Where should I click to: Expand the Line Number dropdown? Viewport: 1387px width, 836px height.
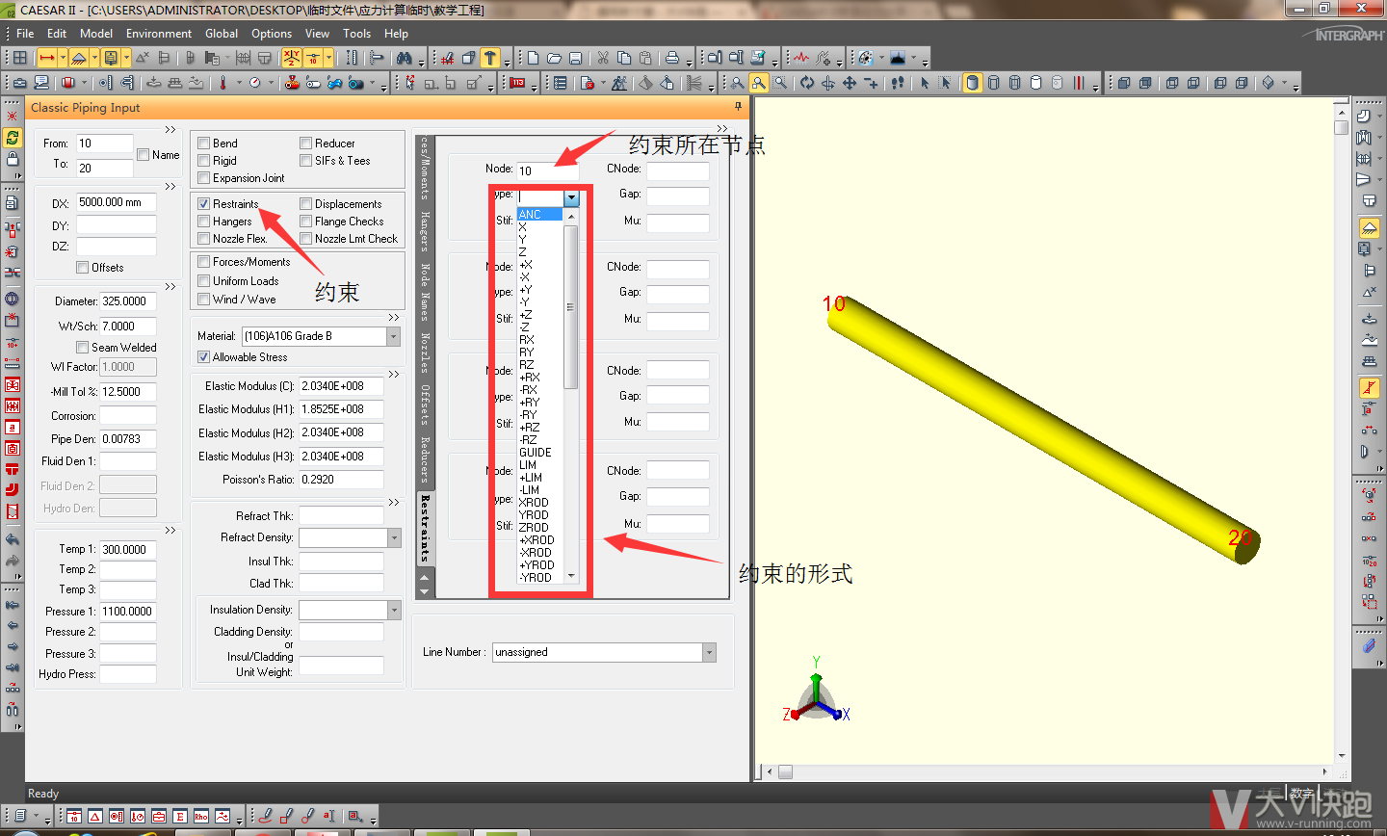tap(709, 653)
